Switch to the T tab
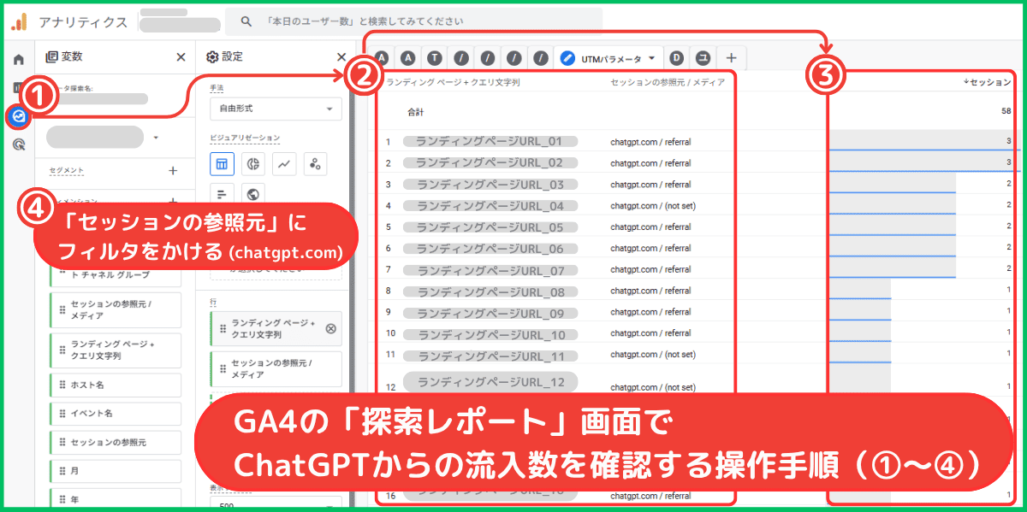1027x512 pixels. tap(435, 58)
